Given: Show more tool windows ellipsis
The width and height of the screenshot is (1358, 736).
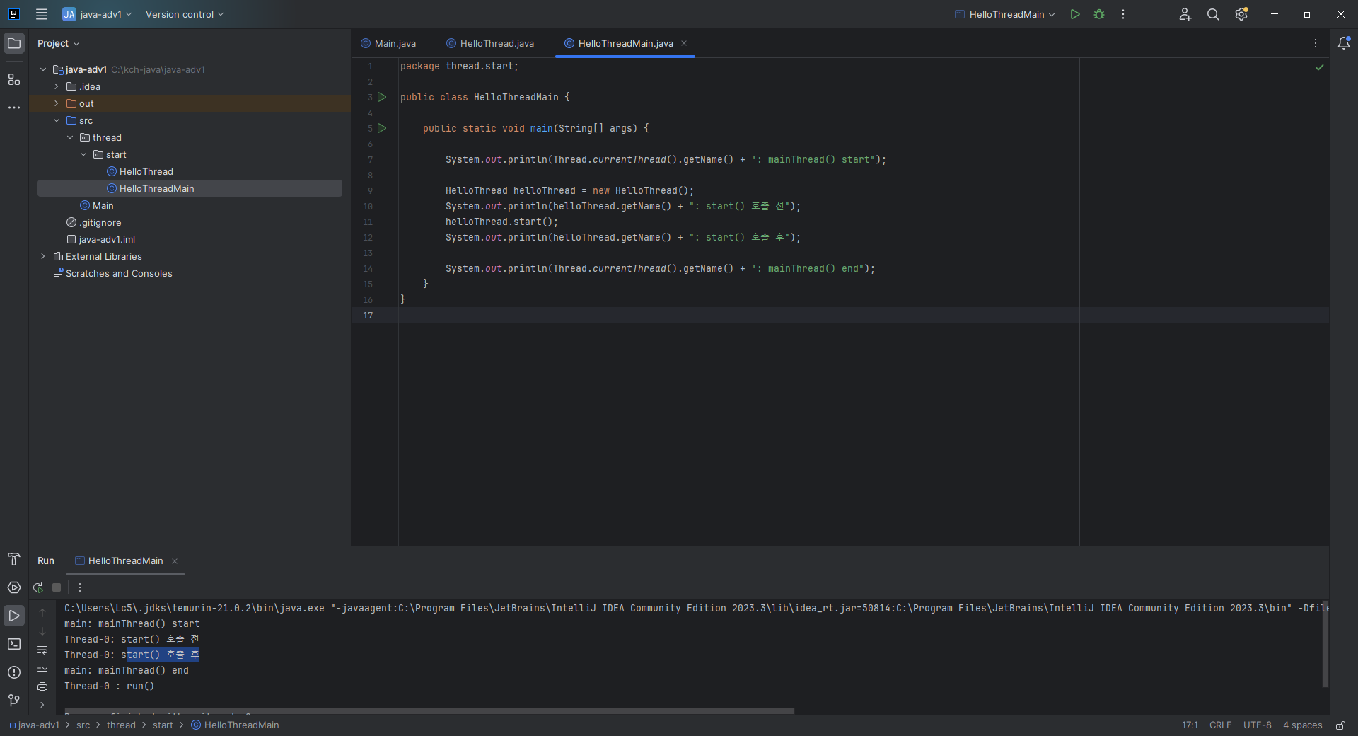Looking at the screenshot, I should [14, 108].
